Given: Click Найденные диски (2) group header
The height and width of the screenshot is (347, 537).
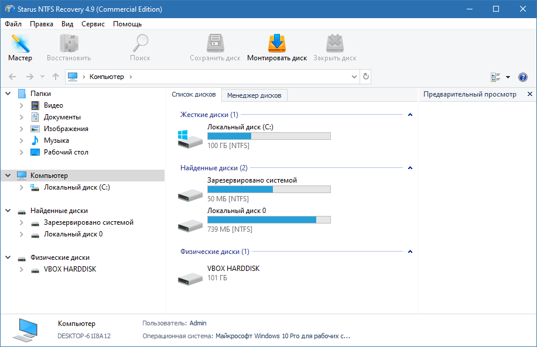Looking at the screenshot, I should pos(214,168).
